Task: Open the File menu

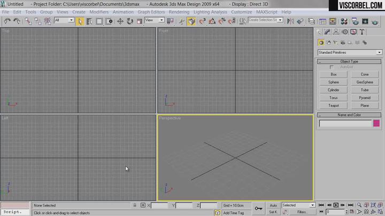Action: pyautogui.click(x=5, y=12)
